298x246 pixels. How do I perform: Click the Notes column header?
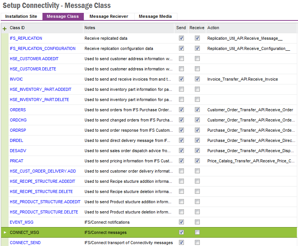[90, 28]
